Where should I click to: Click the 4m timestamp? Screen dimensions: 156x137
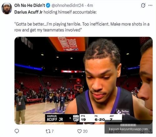90,5
